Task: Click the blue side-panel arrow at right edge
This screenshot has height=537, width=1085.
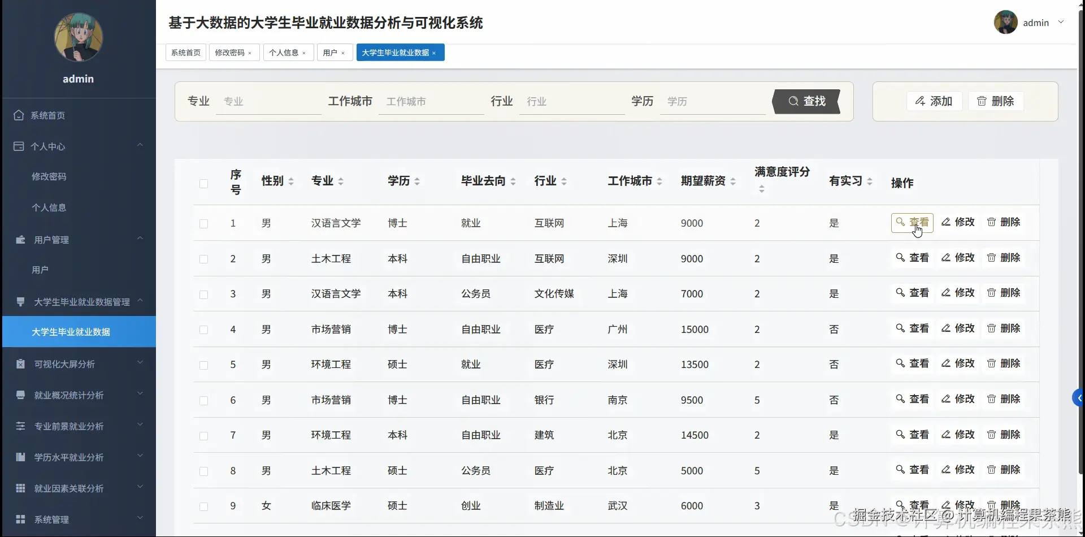Action: click(1078, 398)
